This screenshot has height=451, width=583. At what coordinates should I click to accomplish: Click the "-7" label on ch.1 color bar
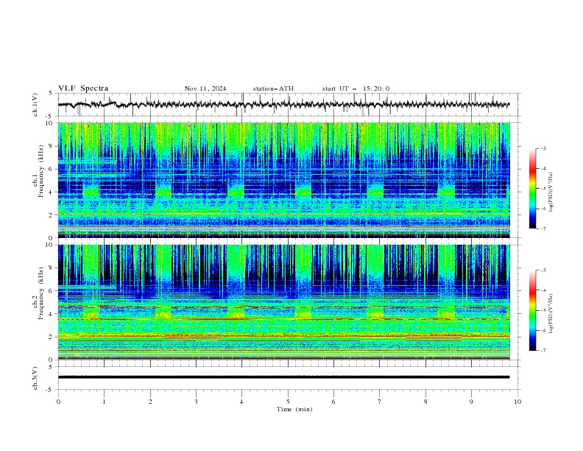(543, 228)
